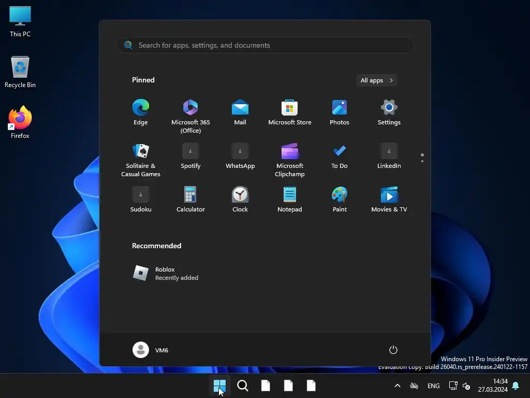Click the LinkedIn pinned tile
The image size is (530, 398).
(x=389, y=156)
